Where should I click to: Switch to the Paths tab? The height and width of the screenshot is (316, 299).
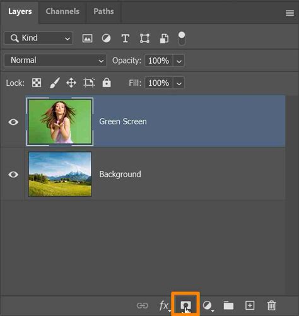coord(103,11)
